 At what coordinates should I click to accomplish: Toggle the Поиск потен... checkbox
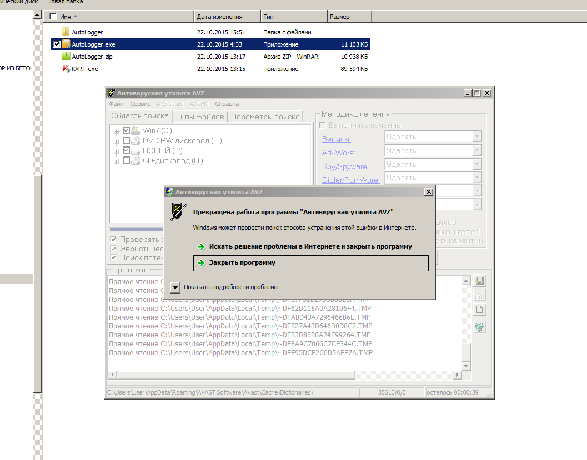click(x=113, y=257)
